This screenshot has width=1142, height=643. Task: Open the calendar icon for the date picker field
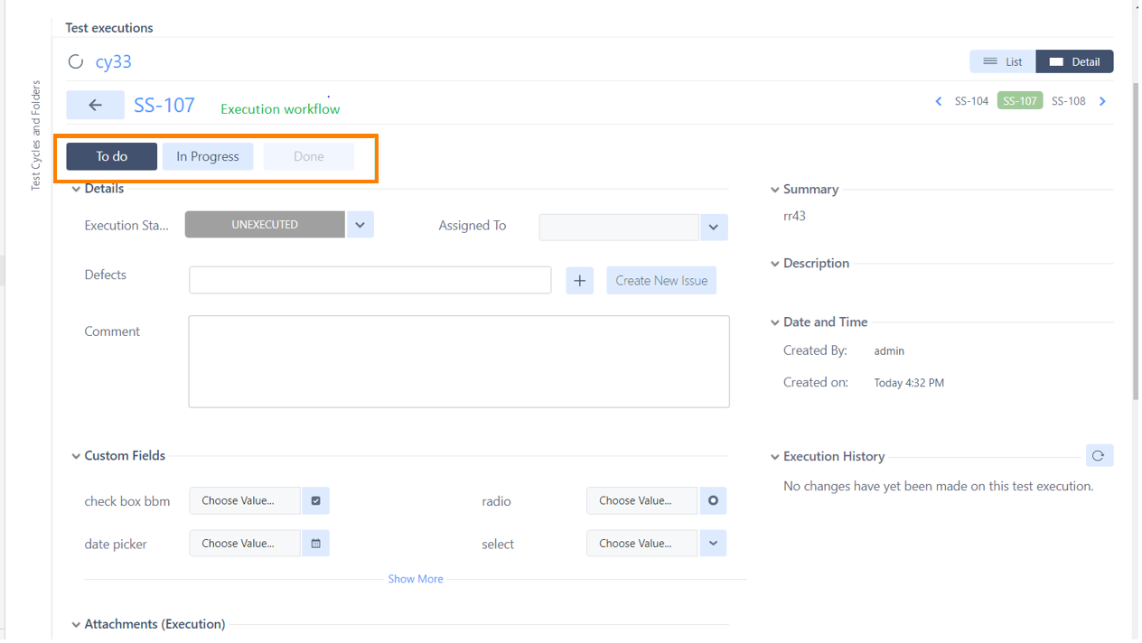[x=314, y=543]
